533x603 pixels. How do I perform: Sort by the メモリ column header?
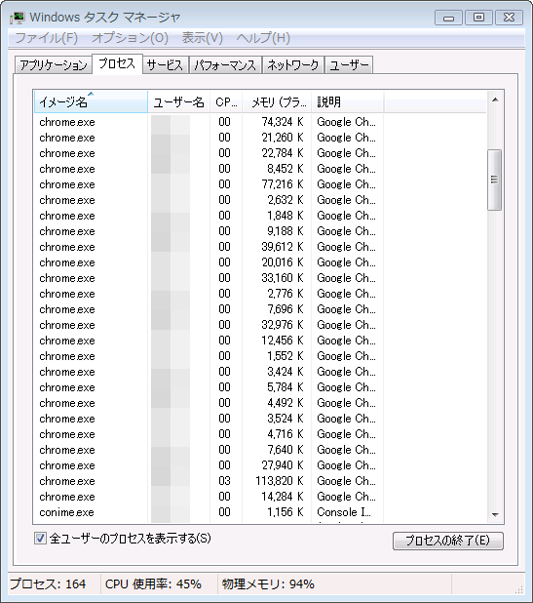[277, 101]
